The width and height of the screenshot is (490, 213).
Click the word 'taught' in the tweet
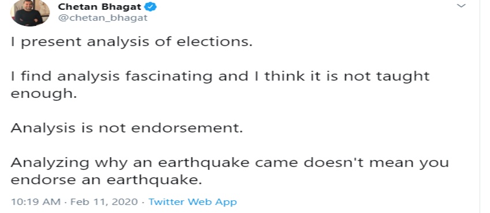[x=402, y=77]
